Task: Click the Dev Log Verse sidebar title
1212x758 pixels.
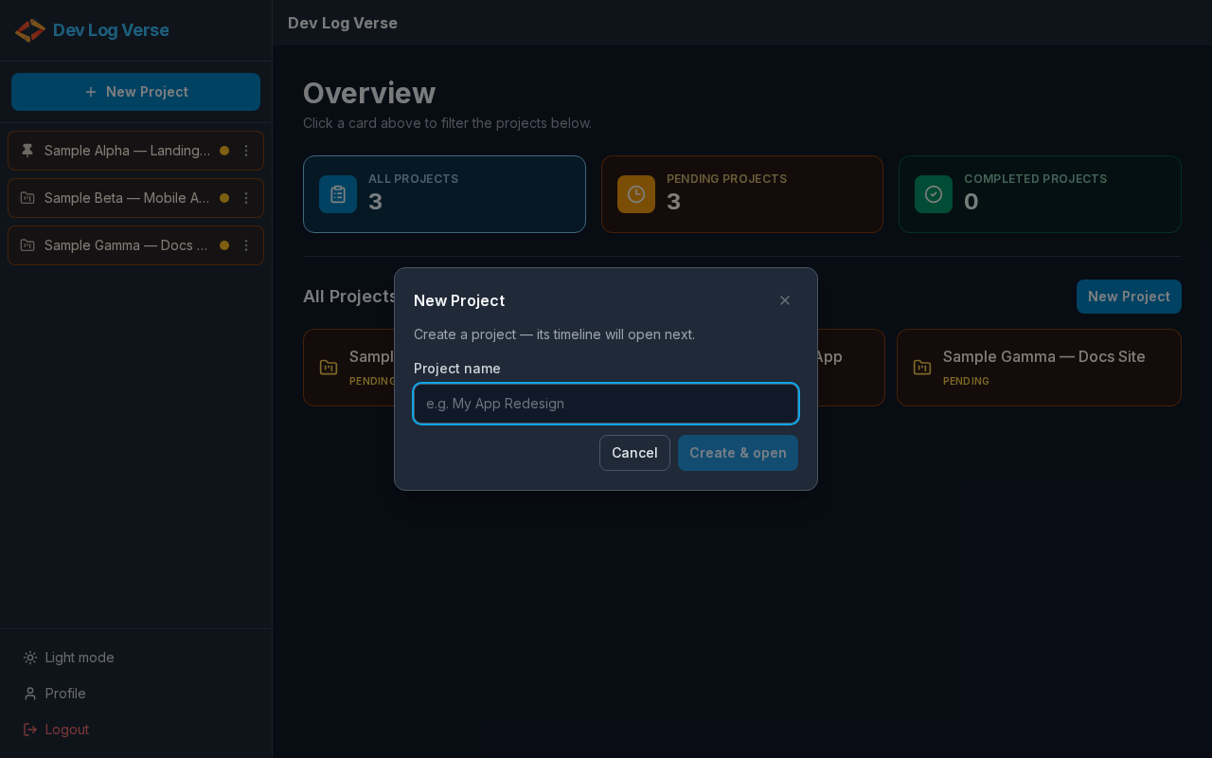Action: point(111,30)
